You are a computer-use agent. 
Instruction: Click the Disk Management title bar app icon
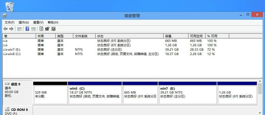[5, 16]
